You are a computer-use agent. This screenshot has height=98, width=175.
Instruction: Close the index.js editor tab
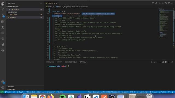click(57, 3)
